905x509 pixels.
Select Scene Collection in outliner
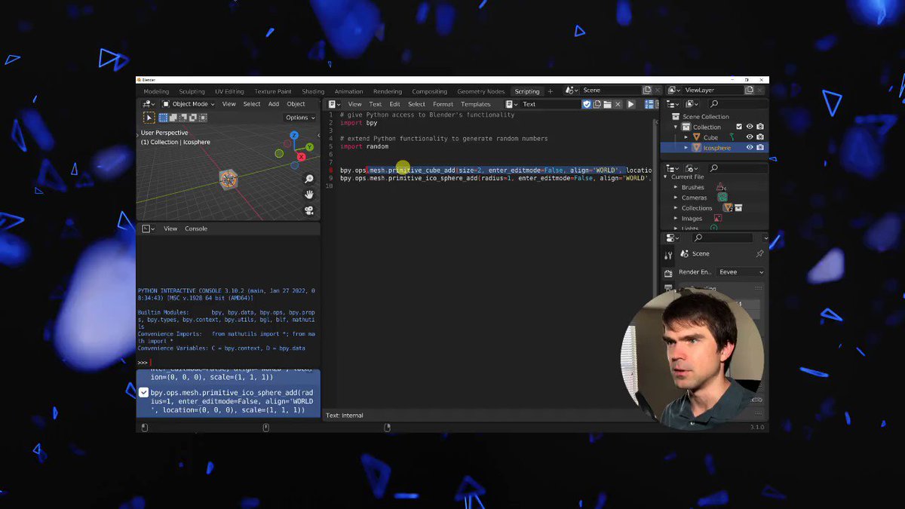point(706,117)
